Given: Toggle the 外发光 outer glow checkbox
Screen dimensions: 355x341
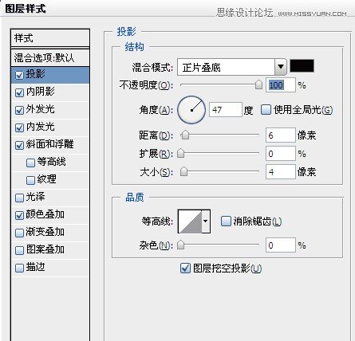Looking at the screenshot, I should click(x=19, y=110).
